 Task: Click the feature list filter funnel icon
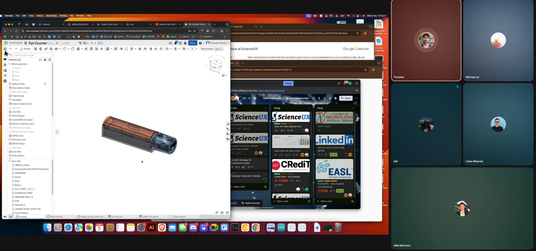click(x=11, y=55)
